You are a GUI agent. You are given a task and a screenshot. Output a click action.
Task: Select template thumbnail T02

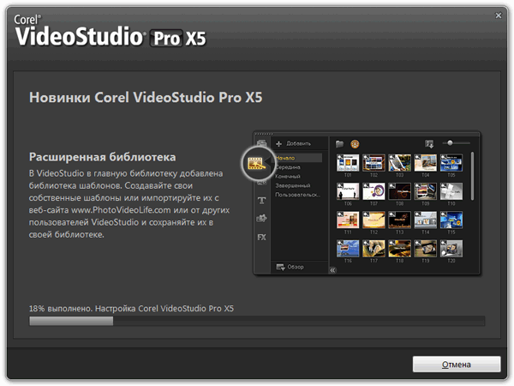coord(374,163)
